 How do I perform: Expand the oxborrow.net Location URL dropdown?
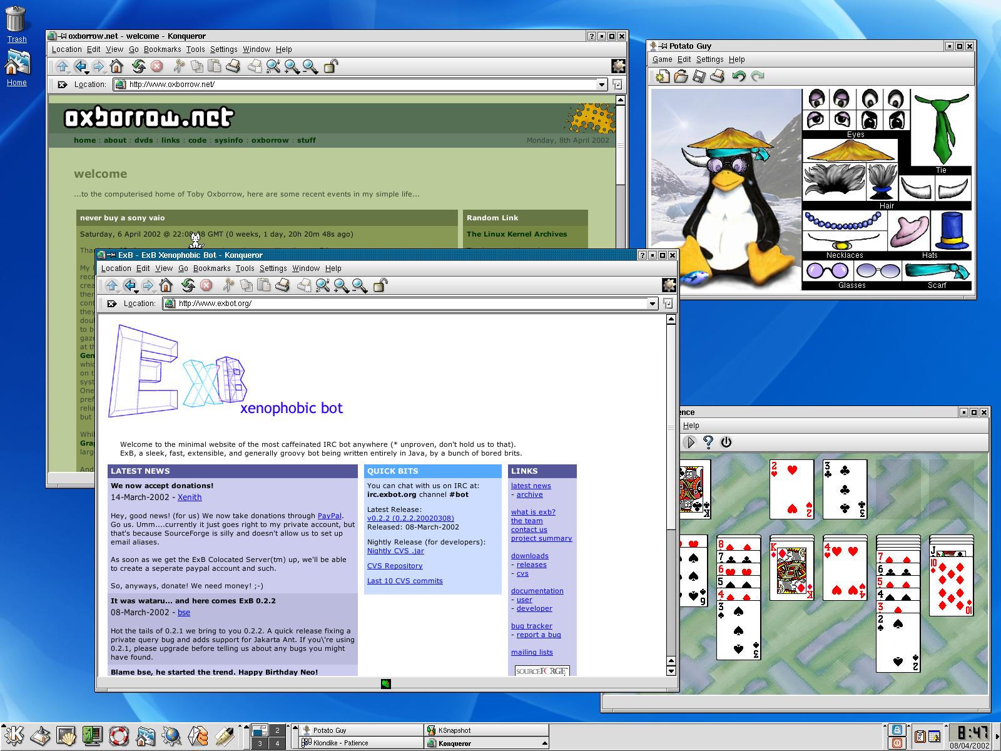602,84
